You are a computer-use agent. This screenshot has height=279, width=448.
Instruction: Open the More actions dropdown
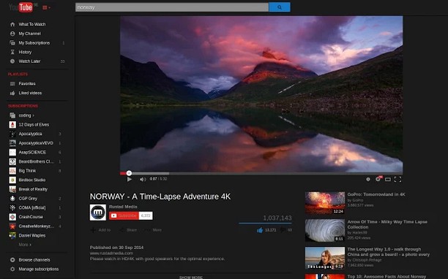click(x=154, y=230)
